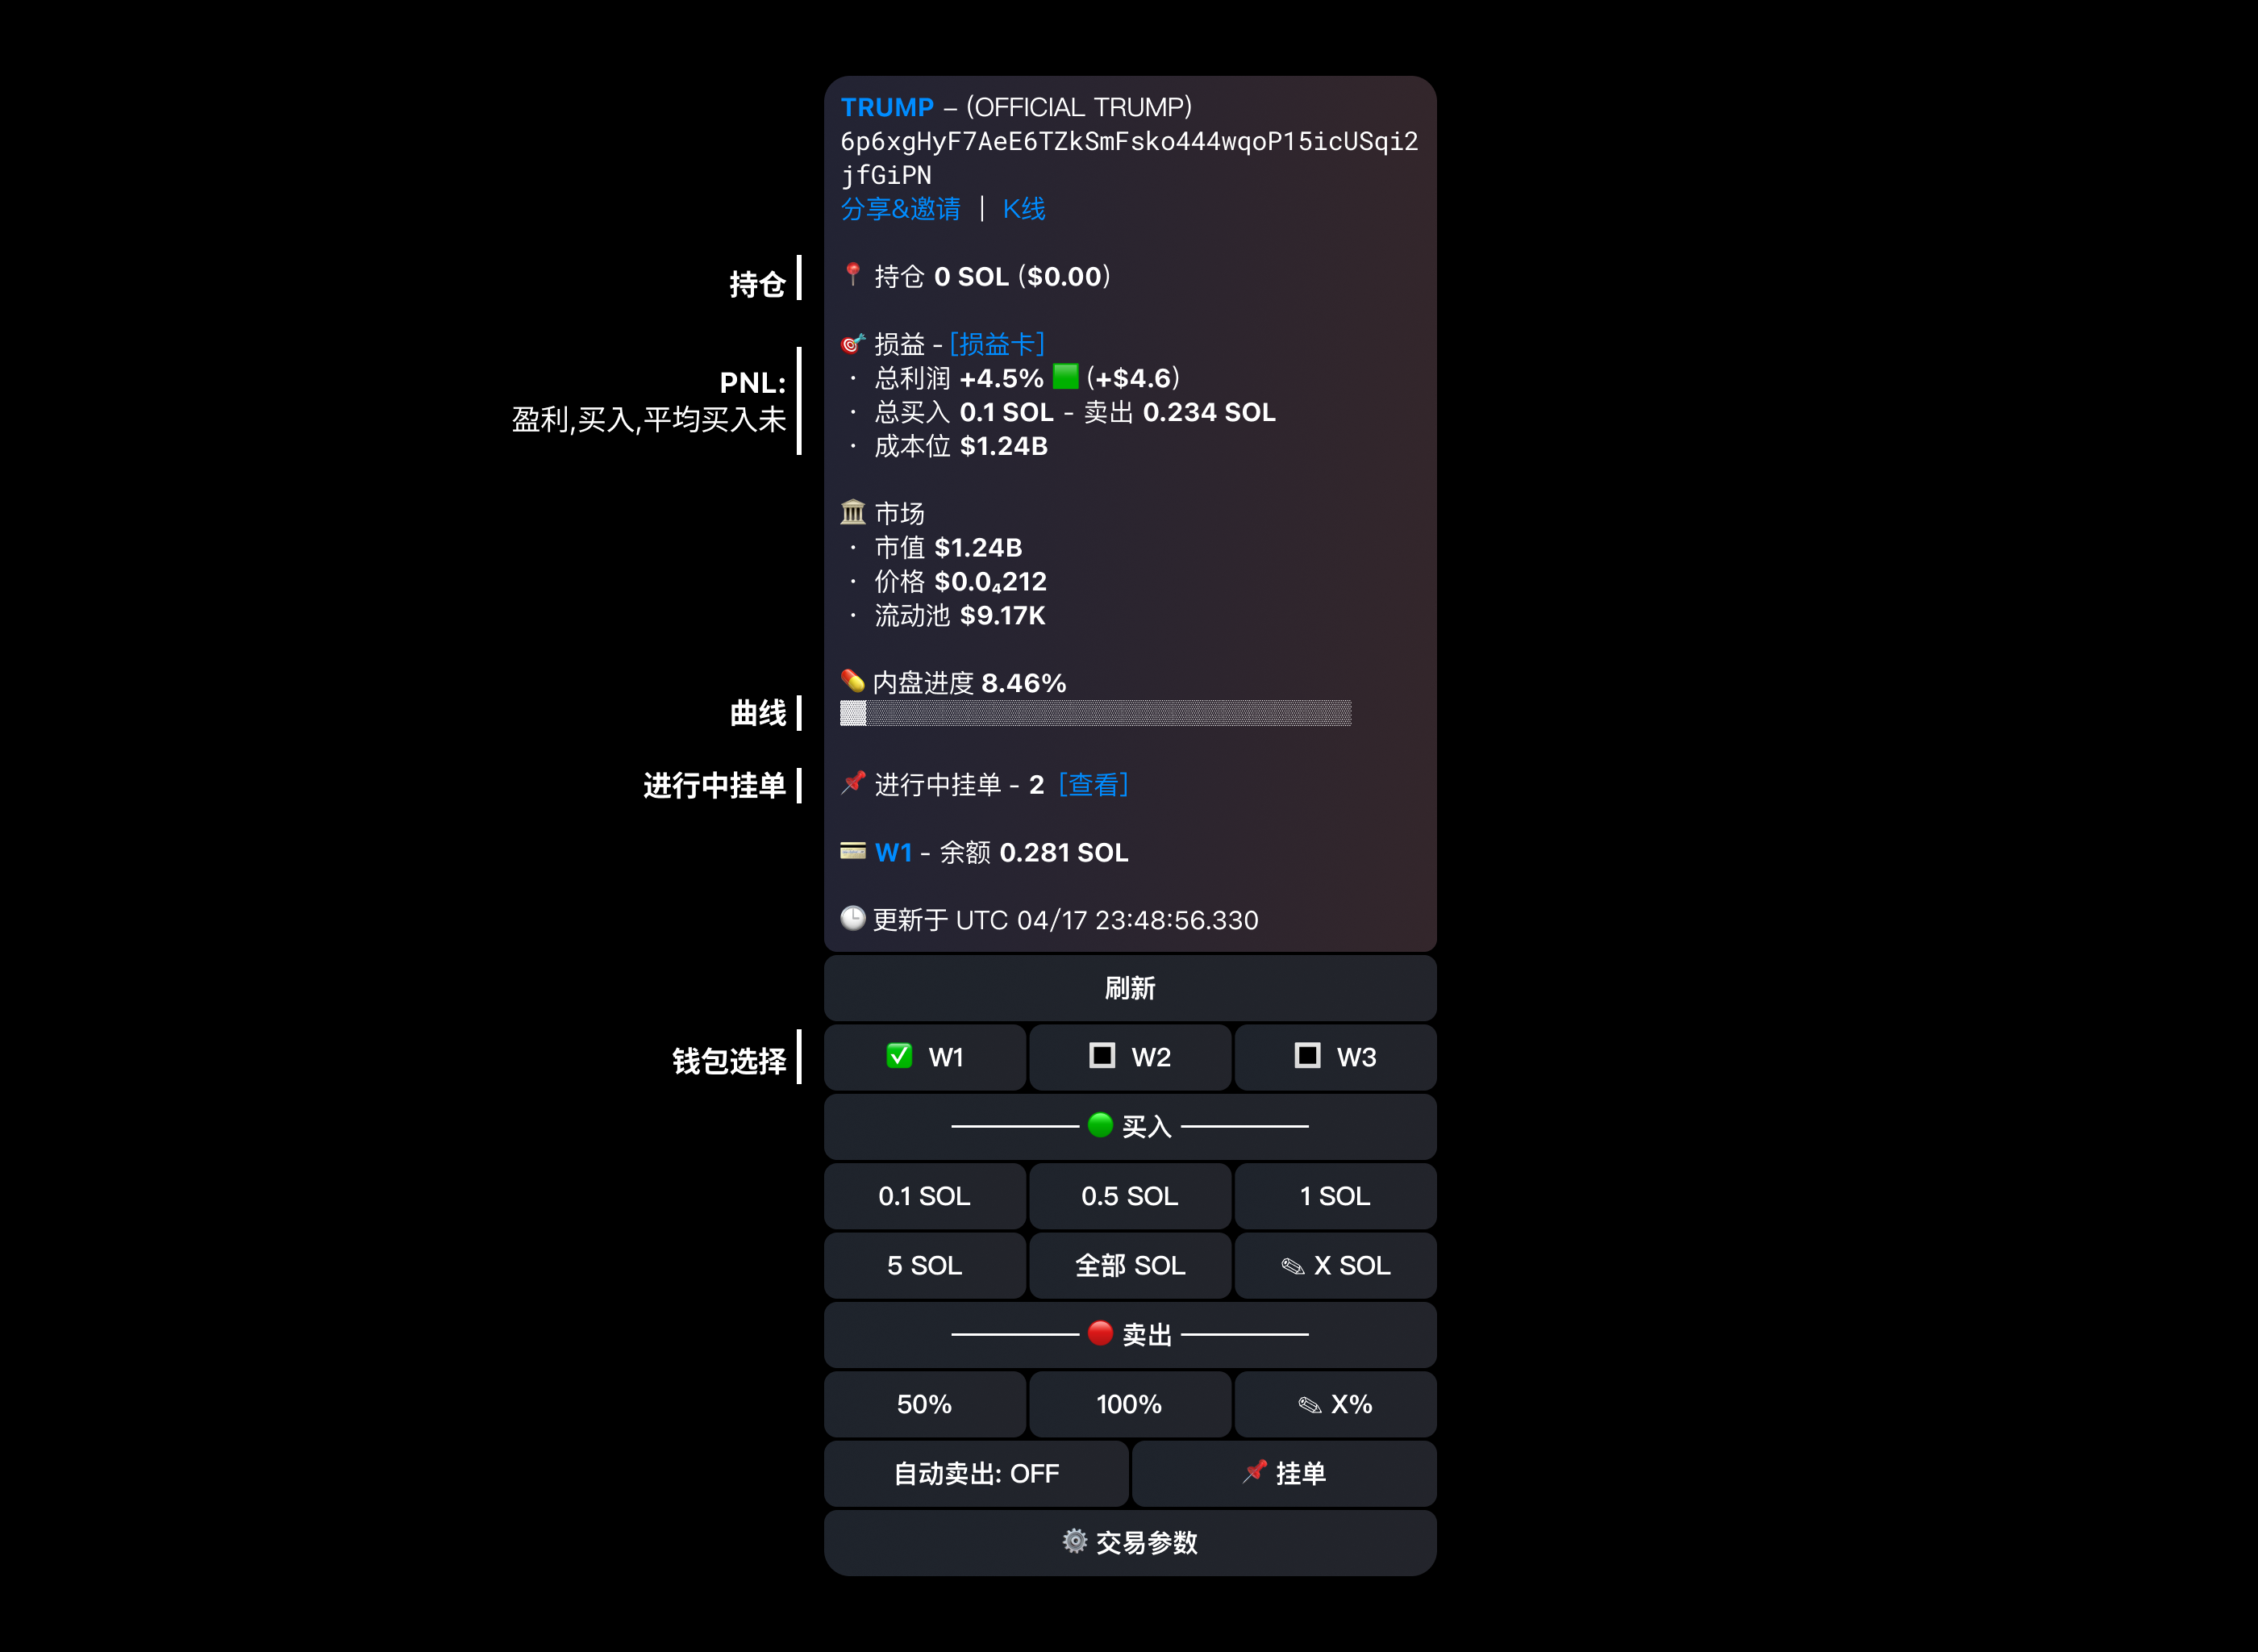Viewport: 2258px width, 1652px height.
Task: Click the 内盘进度 progress bar
Action: [x=1095, y=713]
